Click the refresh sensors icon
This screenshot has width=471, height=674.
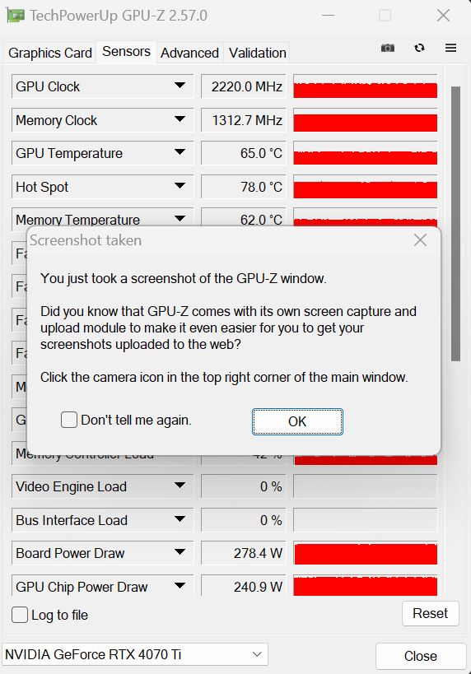[x=419, y=48]
